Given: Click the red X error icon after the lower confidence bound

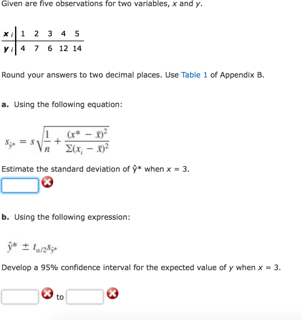Looking at the screenshot, I should click(47, 293).
